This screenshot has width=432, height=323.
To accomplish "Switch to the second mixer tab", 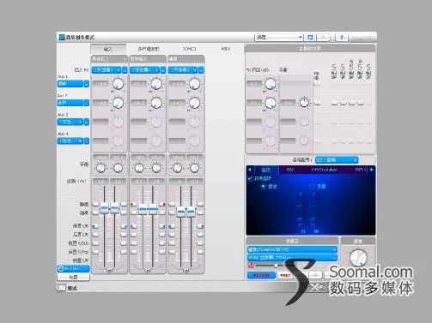I will point(149,49).
